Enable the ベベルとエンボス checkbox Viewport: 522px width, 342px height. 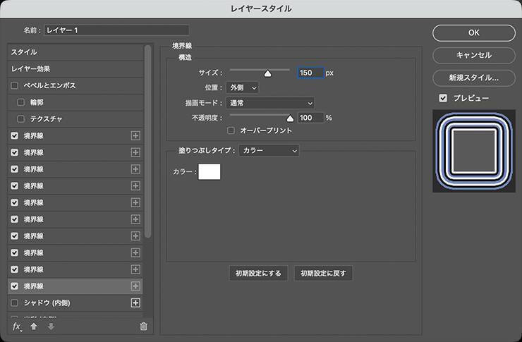[x=14, y=85]
